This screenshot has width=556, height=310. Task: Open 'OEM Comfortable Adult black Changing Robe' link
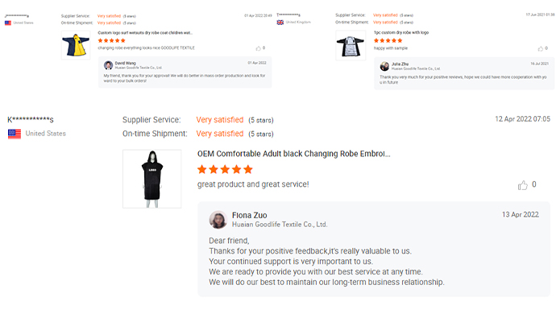pos(293,154)
